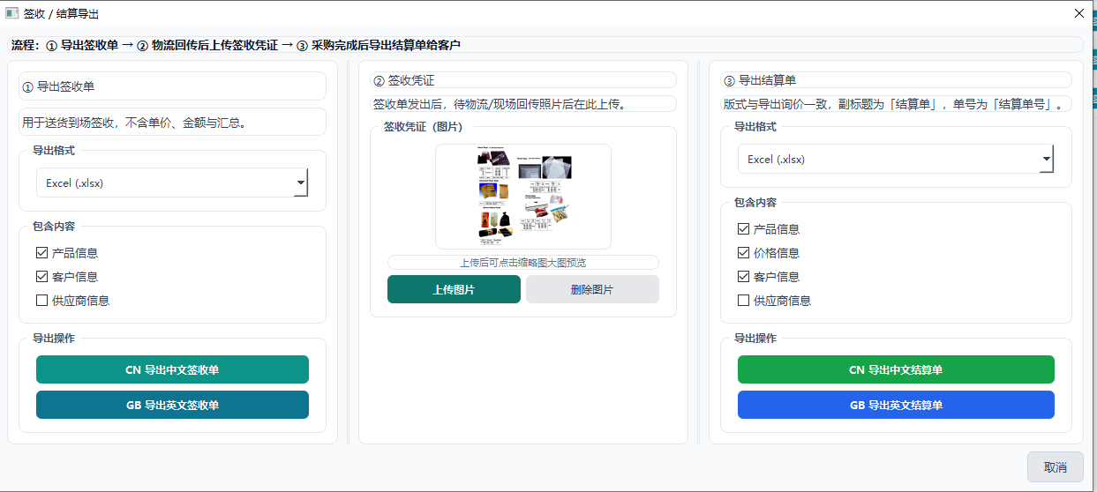The width and height of the screenshot is (1097, 492).
Task: Click 删除图片 button
Action: (592, 289)
